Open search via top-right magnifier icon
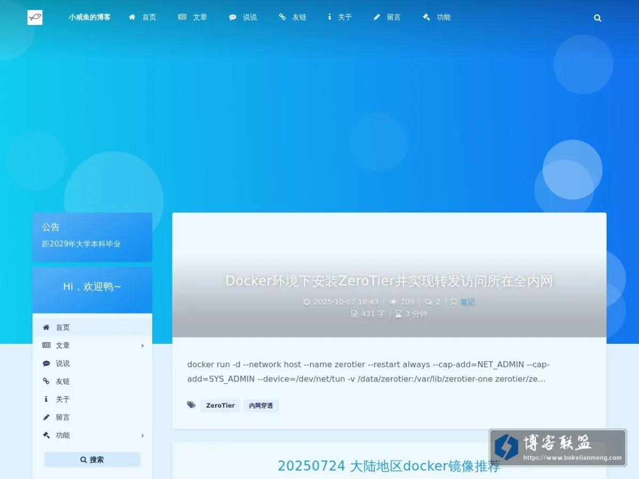The height and width of the screenshot is (479, 639). (x=597, y=18)
